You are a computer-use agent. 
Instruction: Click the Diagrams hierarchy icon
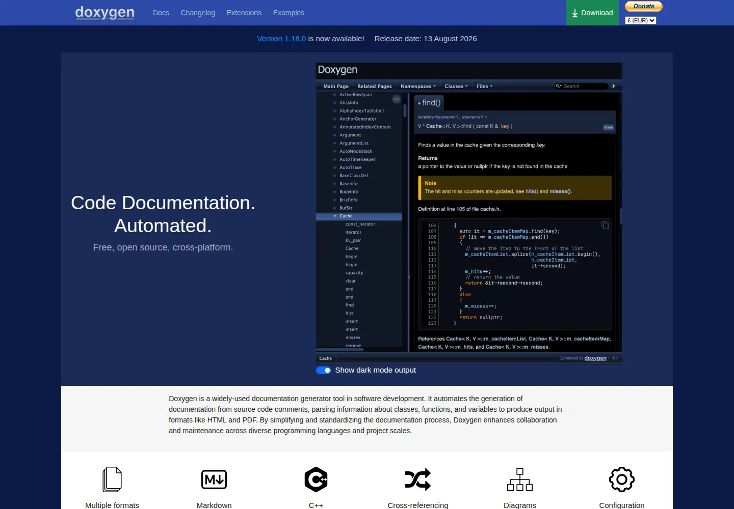pos(520,479)
